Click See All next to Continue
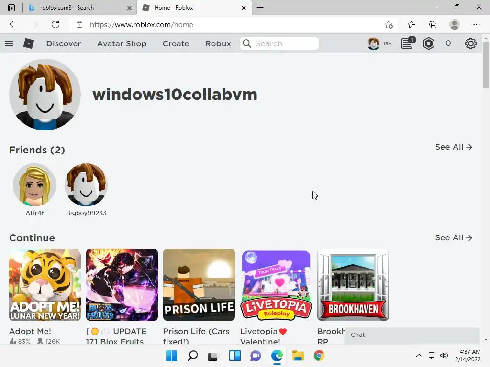Image resolution: width=490 pixels, height=367 pixels. (454, 238)
